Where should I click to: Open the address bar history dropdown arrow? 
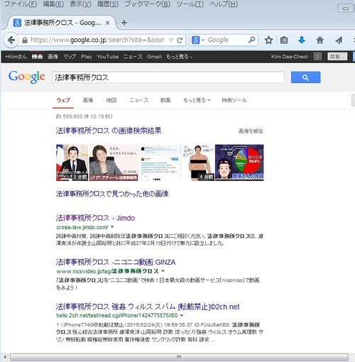pos(171,40)
